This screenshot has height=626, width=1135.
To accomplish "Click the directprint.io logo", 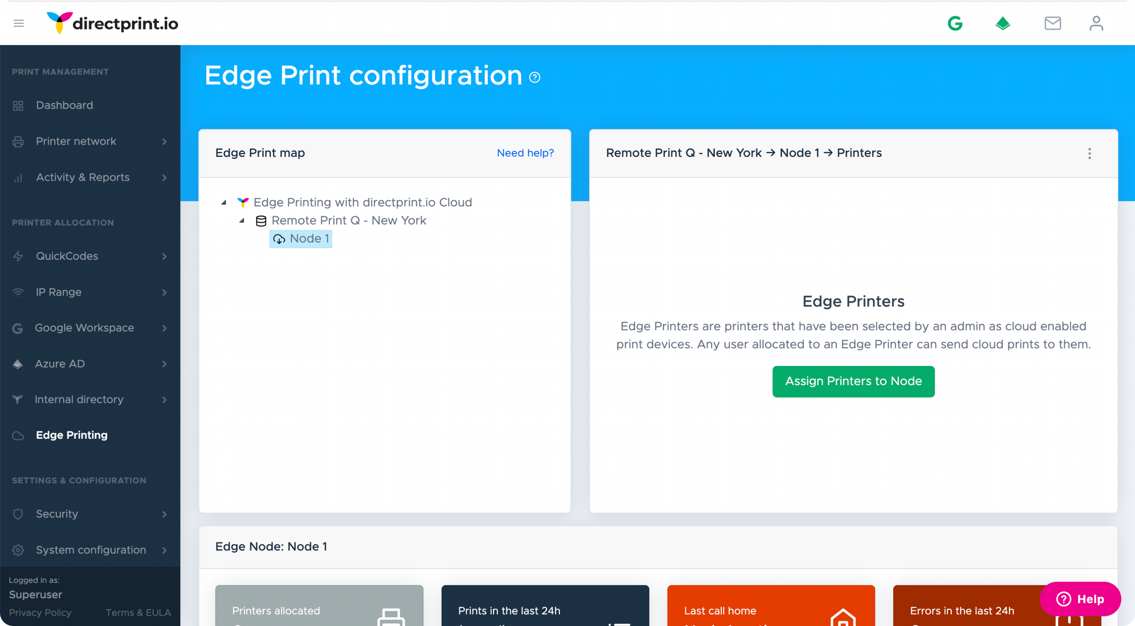I will coord(112,23).
